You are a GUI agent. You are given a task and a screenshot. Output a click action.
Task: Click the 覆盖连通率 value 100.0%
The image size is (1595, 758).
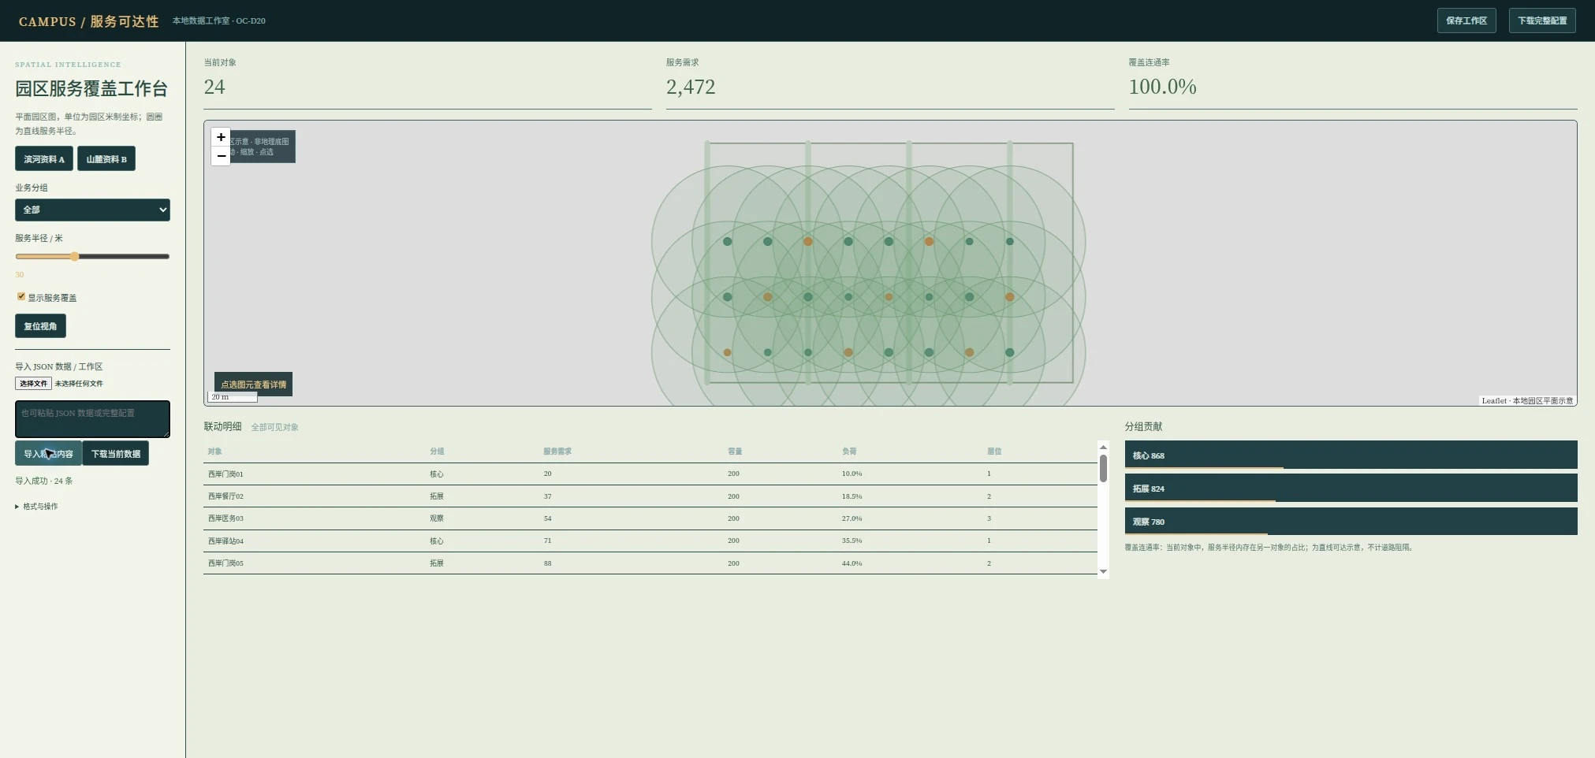1162,87
